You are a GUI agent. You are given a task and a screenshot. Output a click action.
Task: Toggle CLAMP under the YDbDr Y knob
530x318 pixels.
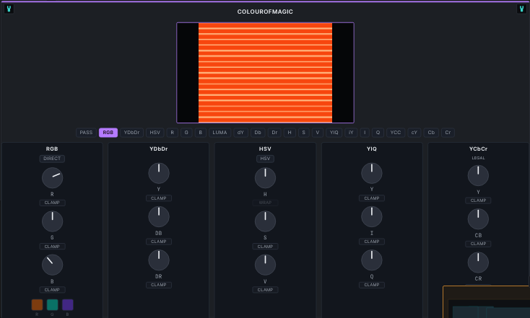[159, 198]
